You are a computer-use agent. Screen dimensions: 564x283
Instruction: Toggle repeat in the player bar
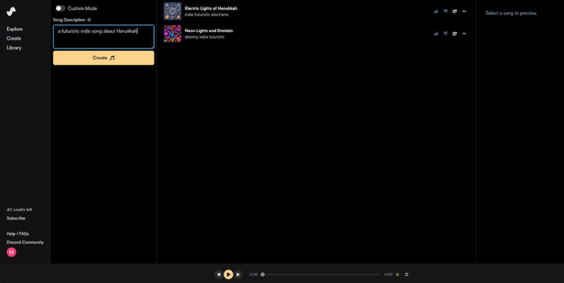tap(406, 274)
